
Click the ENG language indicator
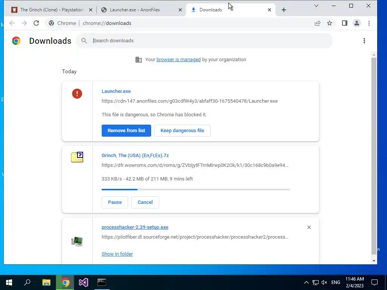pos(336,282)
